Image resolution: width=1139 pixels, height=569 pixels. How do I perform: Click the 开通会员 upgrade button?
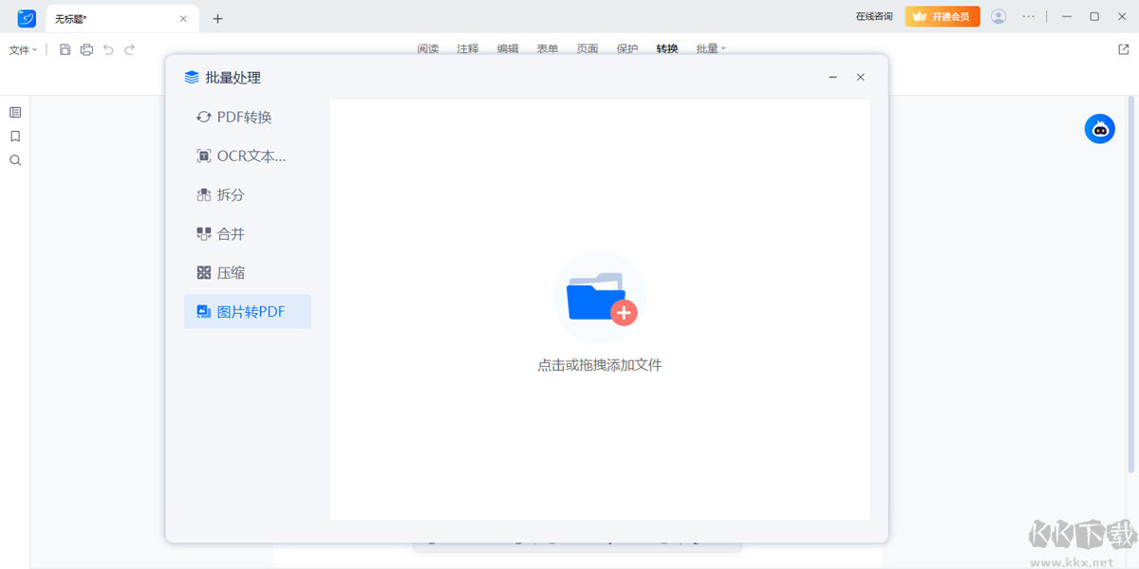[942, 16]
